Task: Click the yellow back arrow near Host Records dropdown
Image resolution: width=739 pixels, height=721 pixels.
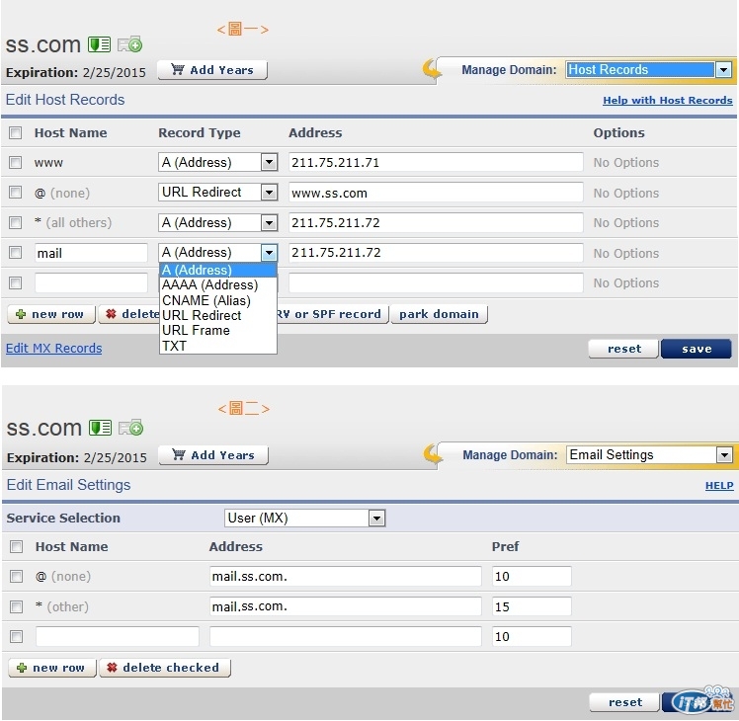Action: click(x=432, y=70)
